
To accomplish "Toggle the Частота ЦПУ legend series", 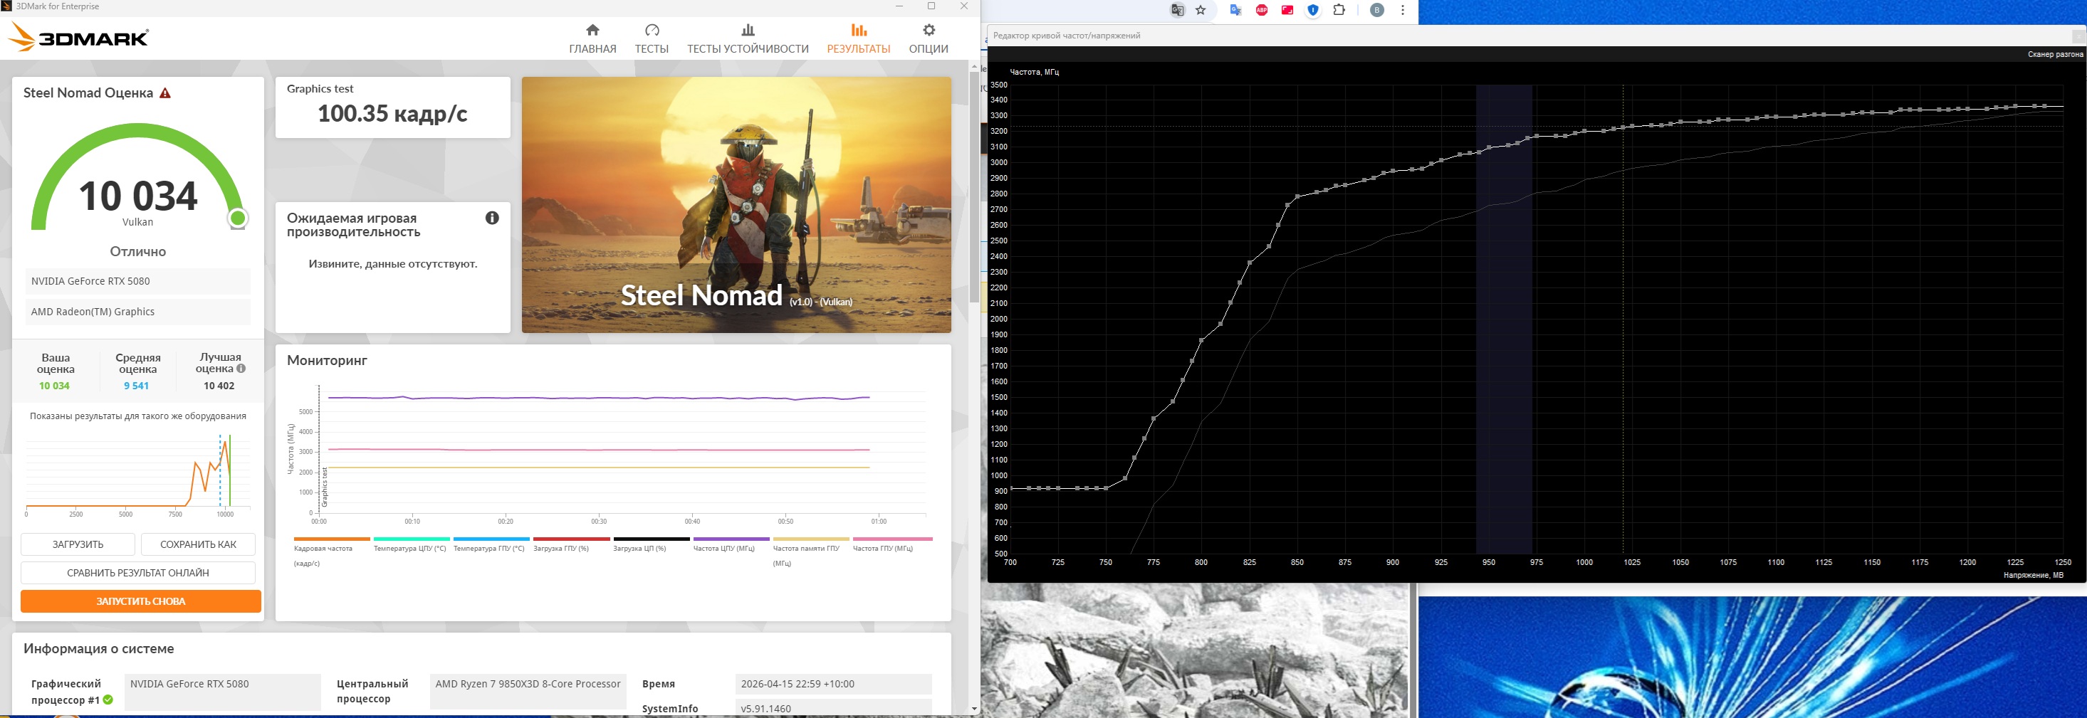I will point(731,545).
